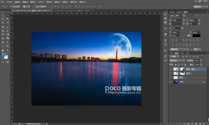Open the leading (自动) dropdown
This screenshot has height=125, width=209.
[199, 20]
